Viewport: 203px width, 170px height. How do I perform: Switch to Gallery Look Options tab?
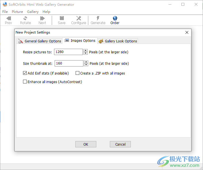click(118, 41)
